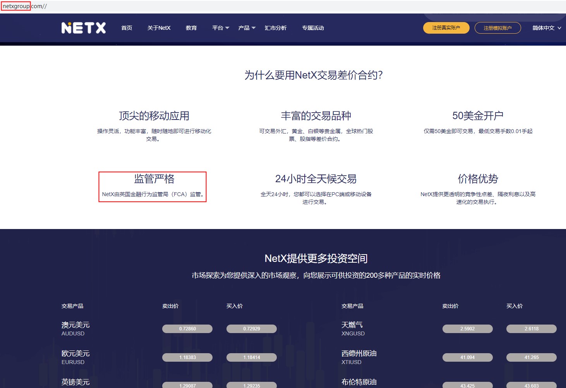Image resolution: width=566 pixels, height=388 pixels.
Task: Click the 注册真实账户 button
Action: point(446,27)
